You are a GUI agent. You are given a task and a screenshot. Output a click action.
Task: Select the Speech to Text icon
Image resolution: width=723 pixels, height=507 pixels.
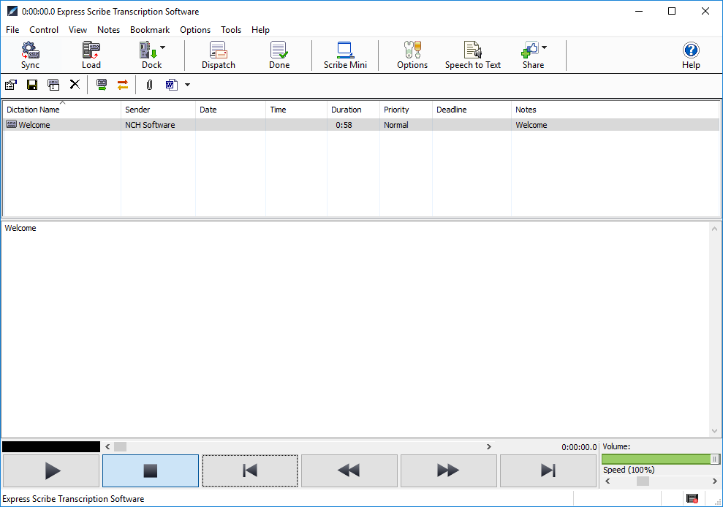472,54
